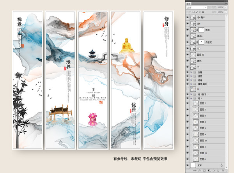
Task: Open the opacity slider arrow
Action: 226,7
